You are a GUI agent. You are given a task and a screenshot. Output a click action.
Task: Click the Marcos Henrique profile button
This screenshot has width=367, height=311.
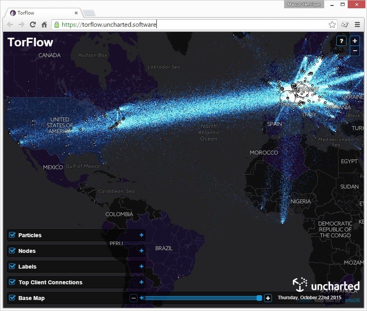[x=304, y=4]
